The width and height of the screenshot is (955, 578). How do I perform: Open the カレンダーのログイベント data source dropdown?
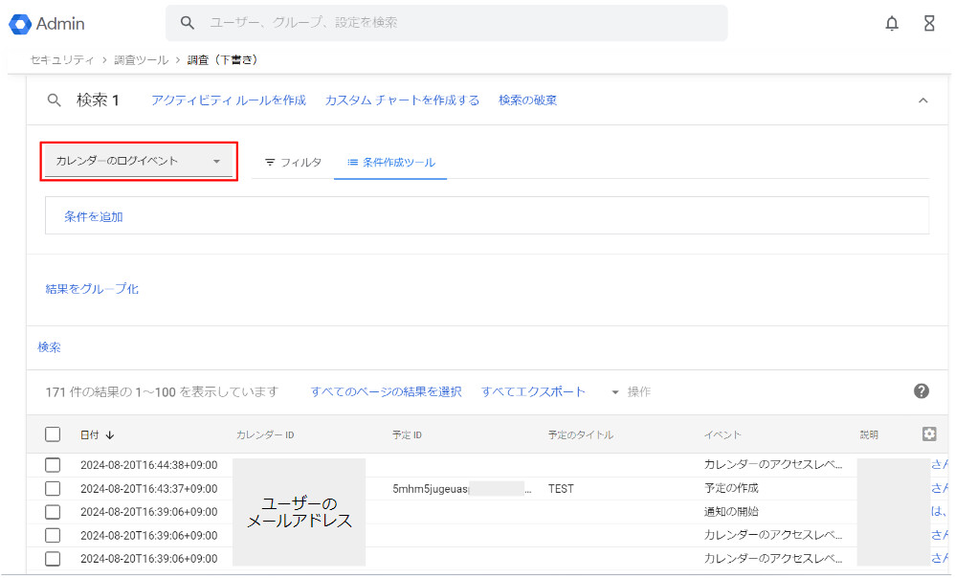(139, 161)
